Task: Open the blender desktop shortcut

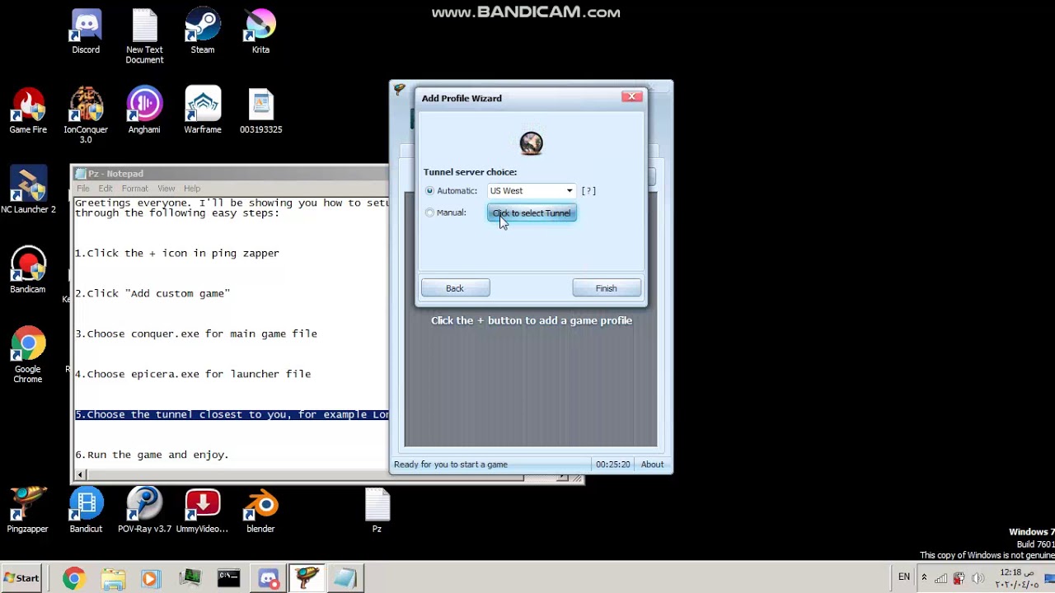Action: click(x=260, y=511)
